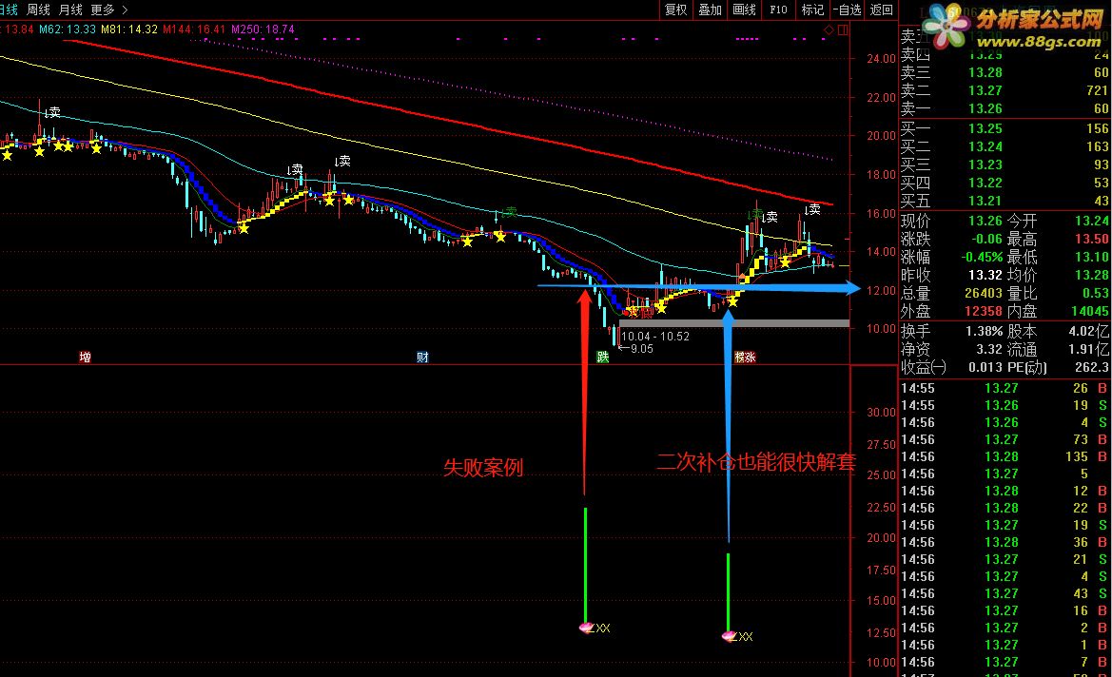Open the F10 company info
Image resolution: width=1112 pixels, height=677 pixels.
coord(778,10)
